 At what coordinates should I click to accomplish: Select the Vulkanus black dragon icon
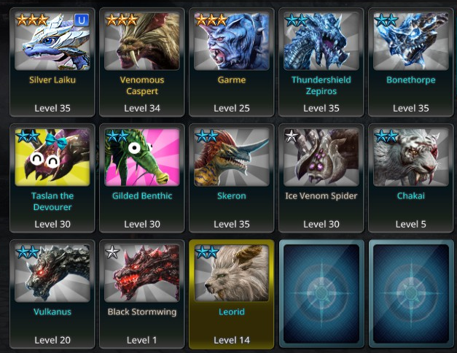[52, 273]
